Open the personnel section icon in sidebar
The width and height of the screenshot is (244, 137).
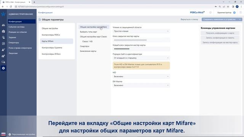click(x=3, y=25)
